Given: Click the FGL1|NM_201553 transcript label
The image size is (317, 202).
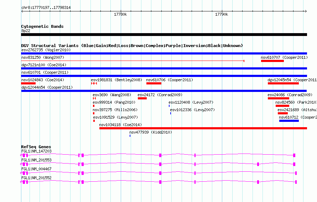Looking at the screenshot, I should (36, 160).
